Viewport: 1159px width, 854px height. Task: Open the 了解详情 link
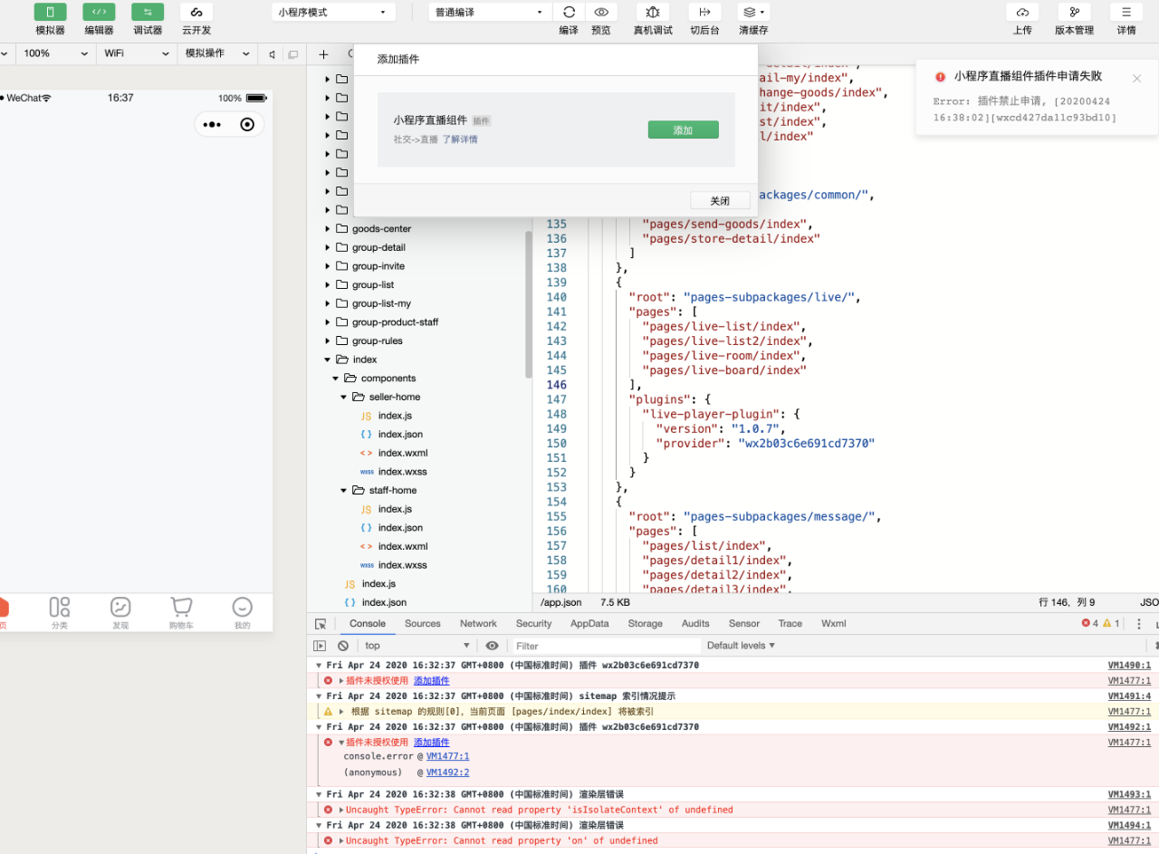460,139
